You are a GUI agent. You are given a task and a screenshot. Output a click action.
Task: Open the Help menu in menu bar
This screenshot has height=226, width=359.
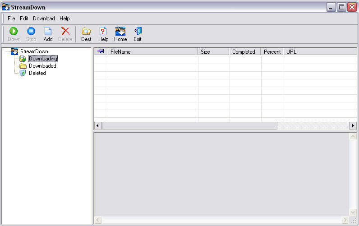[x=64, y=18]
